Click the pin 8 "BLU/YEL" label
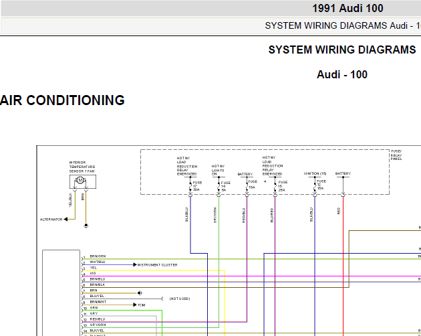This screenshot has height=336, width=421. 97,296
